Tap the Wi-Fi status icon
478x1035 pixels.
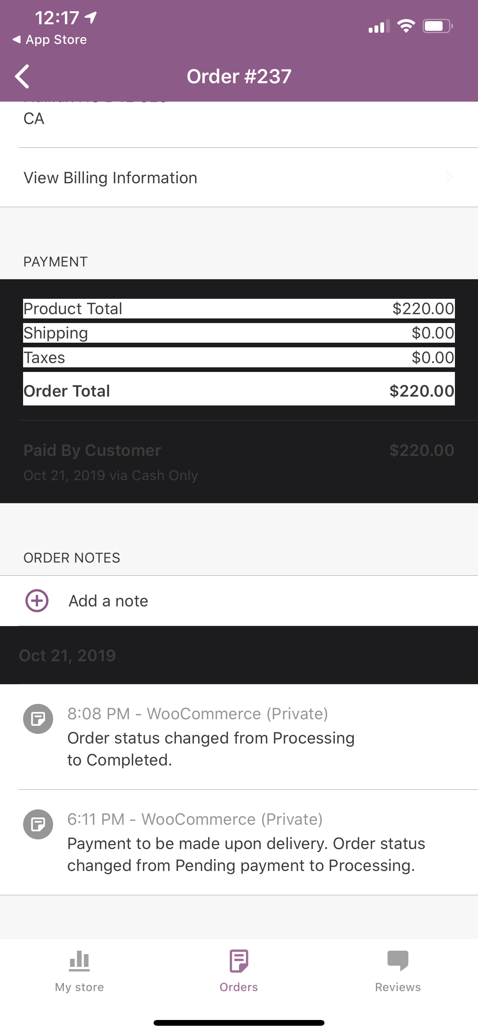406,26
